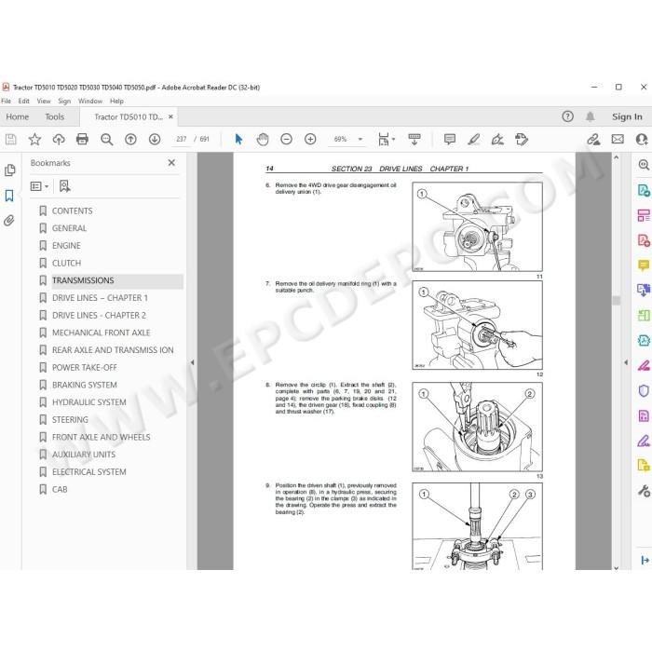The height and width of the screenshot is (652, 652).
Task: Open the File menu
Action: click(x=7, y=101)
